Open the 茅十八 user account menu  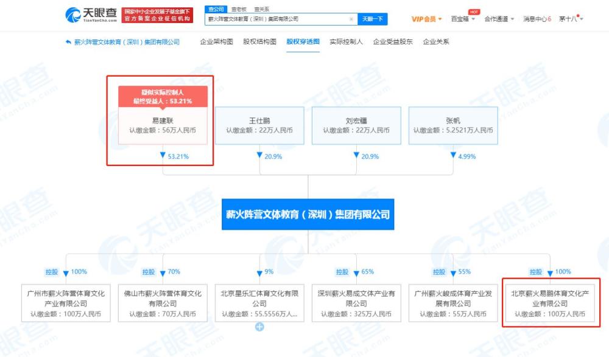tap(571, 19)
